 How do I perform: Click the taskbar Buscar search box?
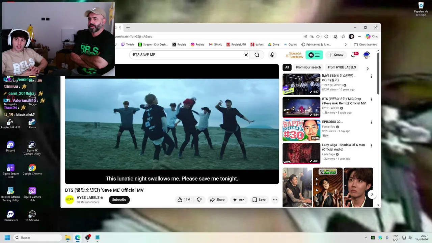click(x=38, y=238)
